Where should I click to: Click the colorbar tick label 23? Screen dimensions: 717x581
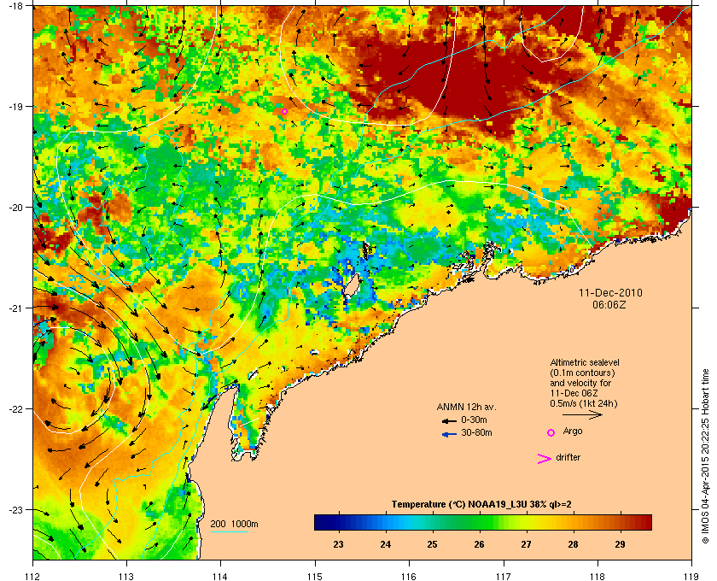pyautogui.click(x=338, y=544)
